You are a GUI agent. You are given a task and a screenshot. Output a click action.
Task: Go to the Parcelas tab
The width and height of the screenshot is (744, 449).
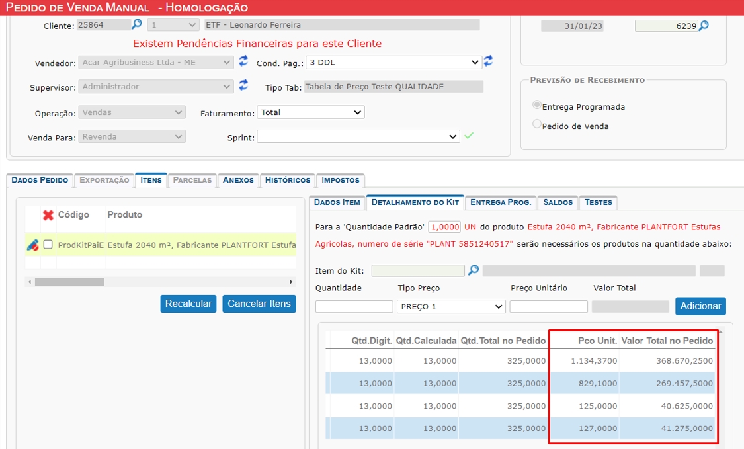click(192, 181)
